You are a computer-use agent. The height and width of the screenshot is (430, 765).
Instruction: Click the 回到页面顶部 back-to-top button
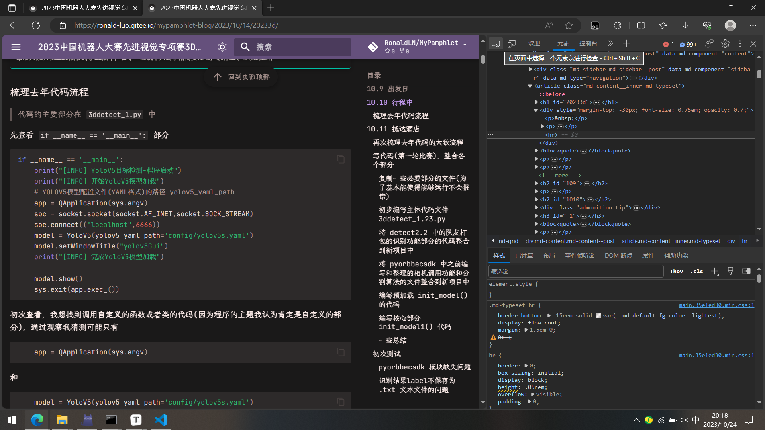[x=241, y=77]
